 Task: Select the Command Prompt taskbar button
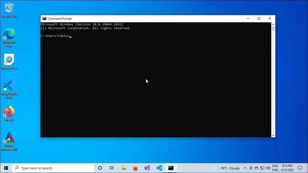[171, 168]
